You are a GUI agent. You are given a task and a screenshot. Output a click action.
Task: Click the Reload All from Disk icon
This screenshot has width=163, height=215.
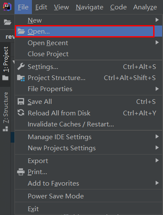(21, 113)
